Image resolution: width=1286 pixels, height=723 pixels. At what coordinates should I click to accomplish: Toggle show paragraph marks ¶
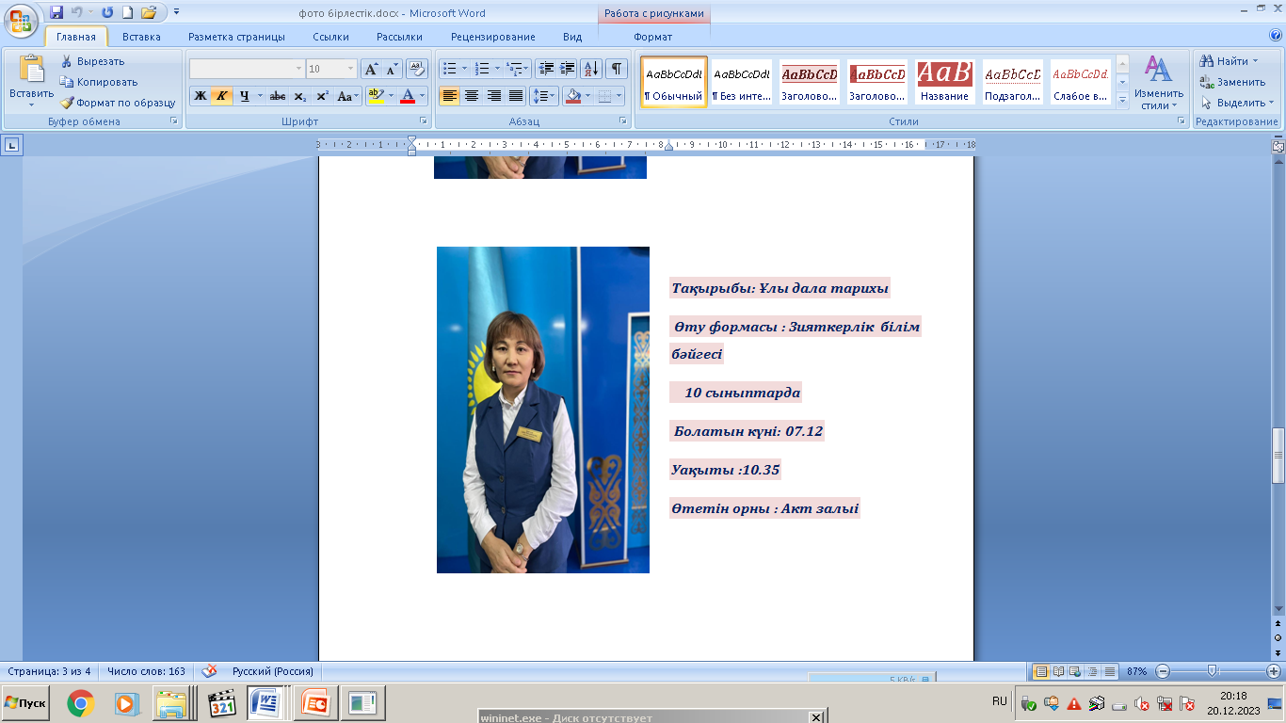tap(617, 69)
